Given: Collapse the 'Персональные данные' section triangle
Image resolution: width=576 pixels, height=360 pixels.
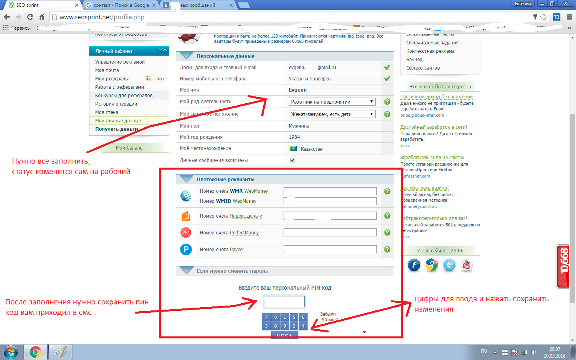Looking at the screenshot, I should pyautogui.click(x=186, y=56).
